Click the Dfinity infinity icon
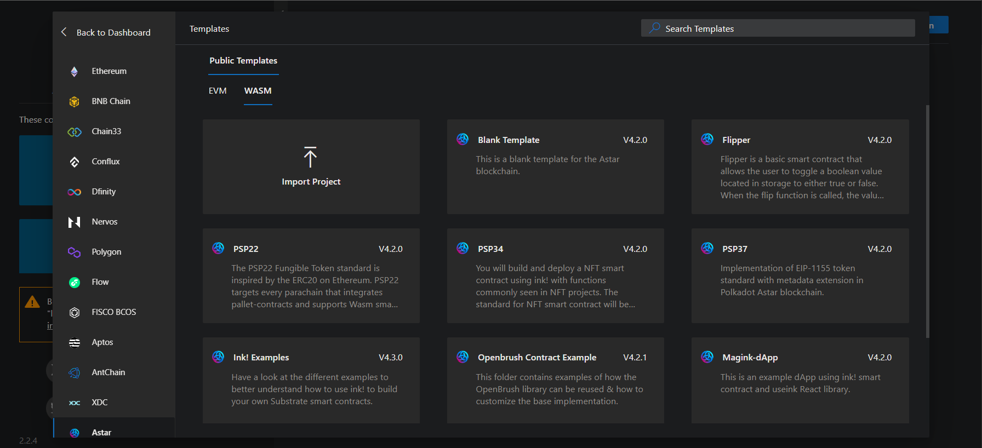Screen dimensions: 982x448 [75, 192]
